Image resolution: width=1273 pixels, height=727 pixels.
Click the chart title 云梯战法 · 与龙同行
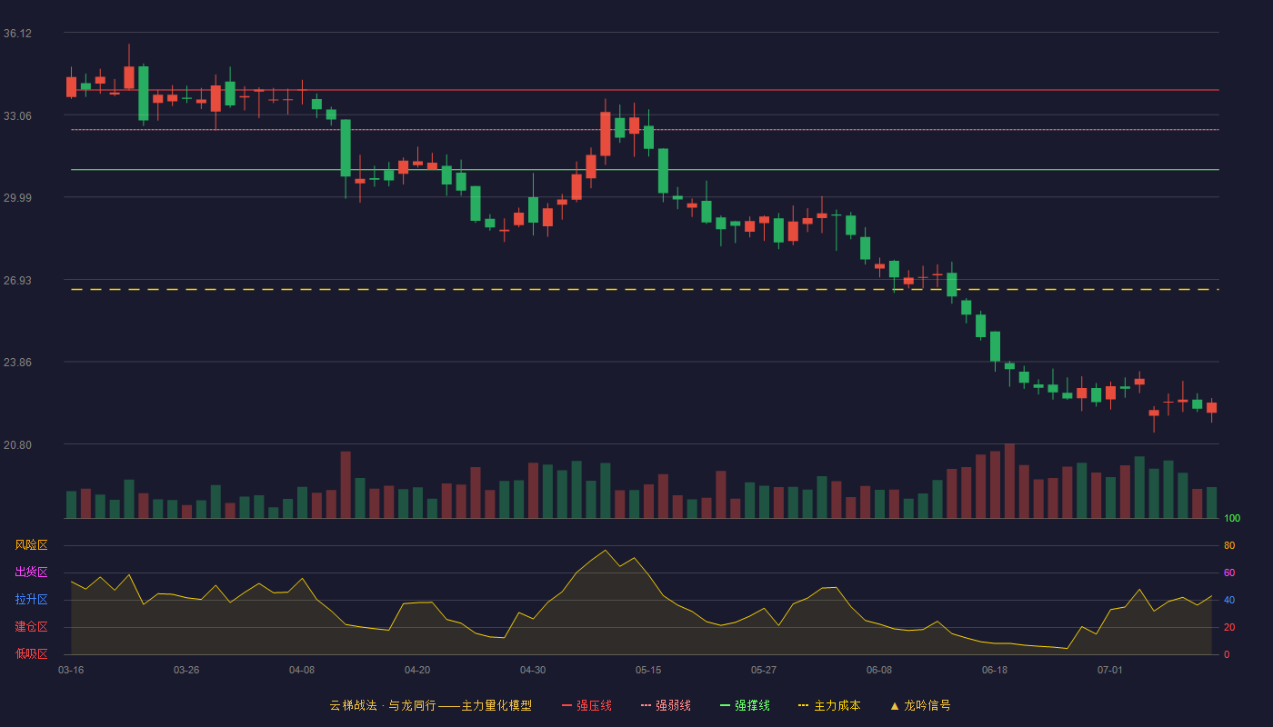[382, 705]
